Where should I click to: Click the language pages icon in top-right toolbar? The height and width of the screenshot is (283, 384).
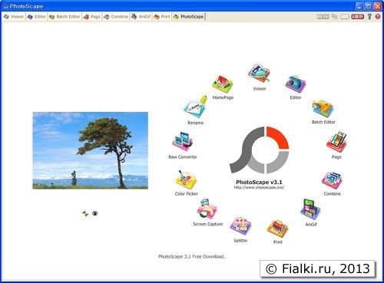click(x=335, y=17)
